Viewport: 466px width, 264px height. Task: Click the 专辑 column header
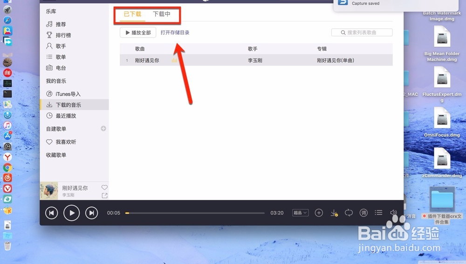322,49
